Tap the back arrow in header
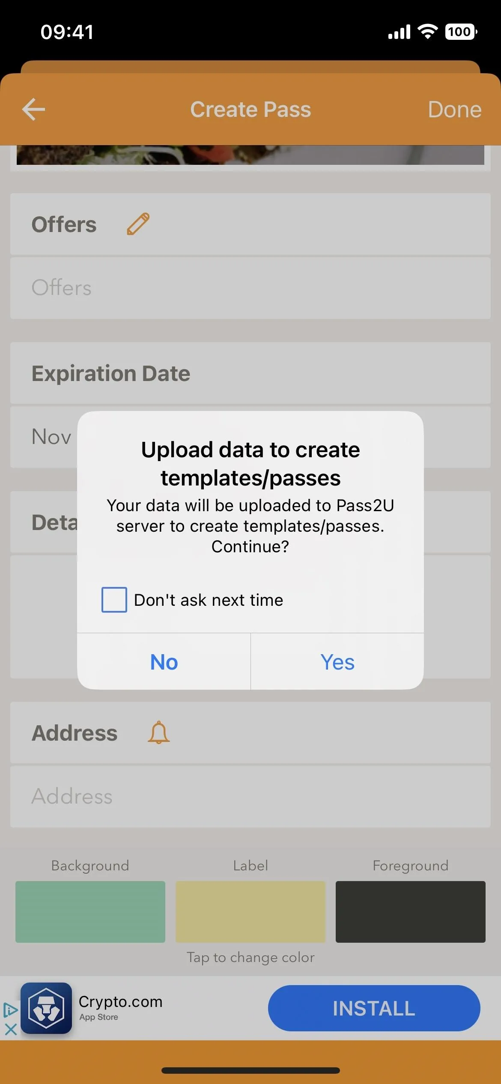 point(33,110)
